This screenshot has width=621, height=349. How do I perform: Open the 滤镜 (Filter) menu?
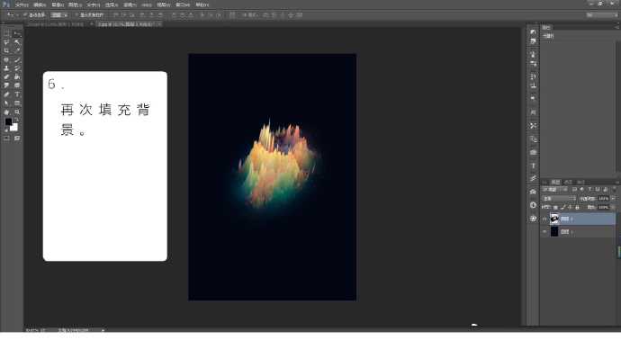130,4
